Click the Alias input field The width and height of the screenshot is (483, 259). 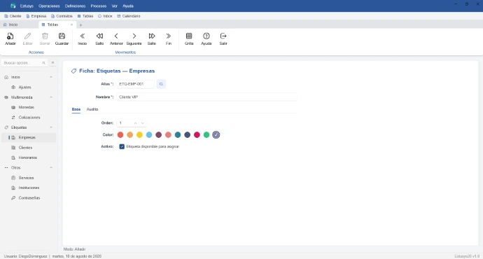pyautogui.click(x=135, y=84)
